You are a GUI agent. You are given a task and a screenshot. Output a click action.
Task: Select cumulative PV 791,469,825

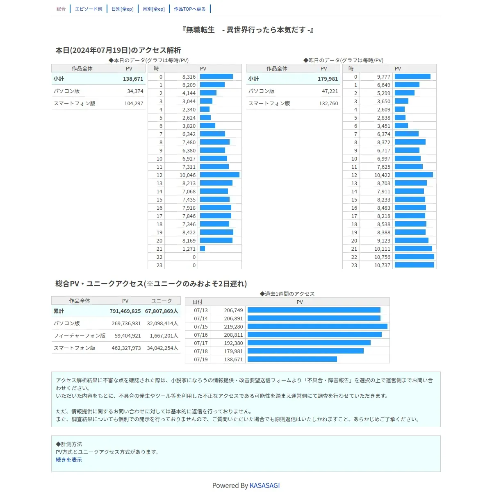click(x=125, y=311)
